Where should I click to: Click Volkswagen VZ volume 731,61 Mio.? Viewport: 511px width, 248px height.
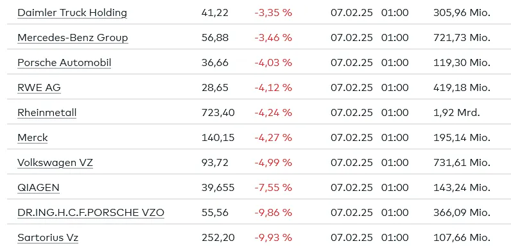tap(462, 162)
